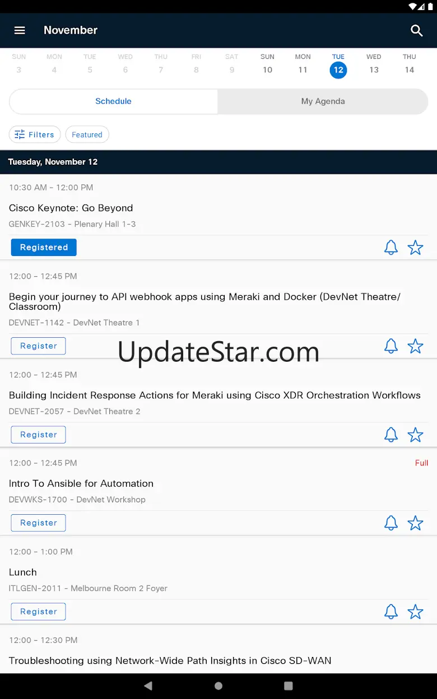This screenshot has width=437, height=699.
Task: Select Sunday 3 in date strip
Action: tap(18, 64)
